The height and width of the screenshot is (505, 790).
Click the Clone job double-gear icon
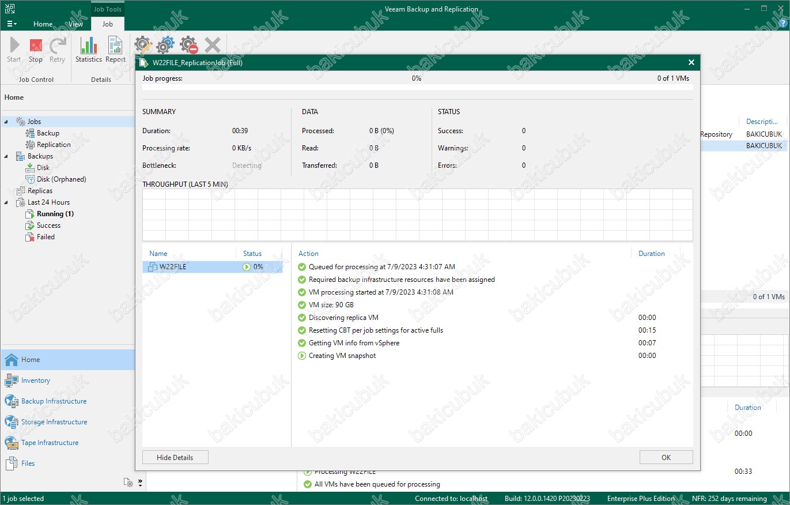166,45
